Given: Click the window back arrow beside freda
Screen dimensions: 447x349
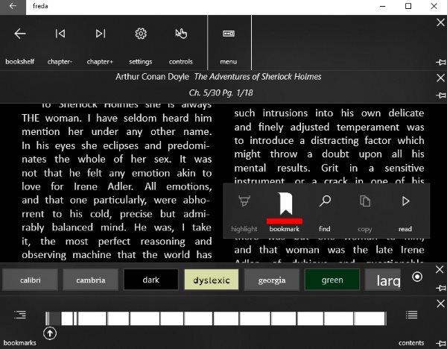Looking at the screenshot, I should point(13,6).
